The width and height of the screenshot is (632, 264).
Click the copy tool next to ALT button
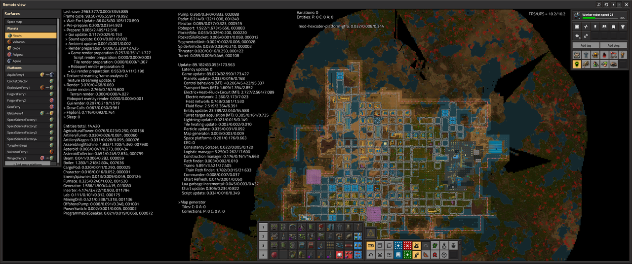pos(380,245)
